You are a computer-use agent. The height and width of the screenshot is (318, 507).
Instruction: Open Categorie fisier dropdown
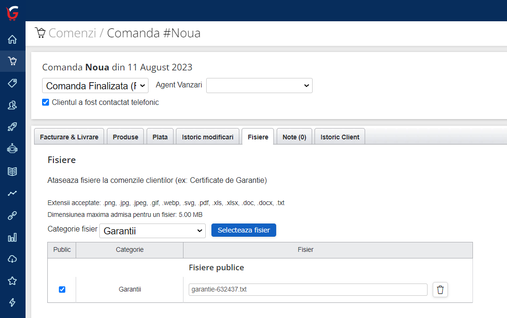coord(152,231)
